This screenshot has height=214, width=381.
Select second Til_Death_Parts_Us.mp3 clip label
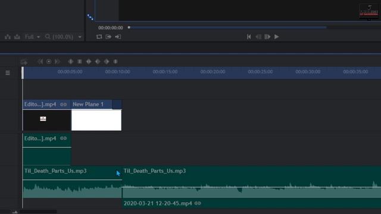click(155, 171)
